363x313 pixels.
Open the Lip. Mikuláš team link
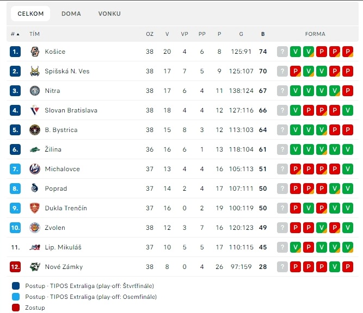click(x=63, y=247)
